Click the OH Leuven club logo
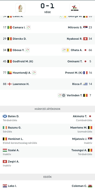95x193 pixels. (75, 8)
